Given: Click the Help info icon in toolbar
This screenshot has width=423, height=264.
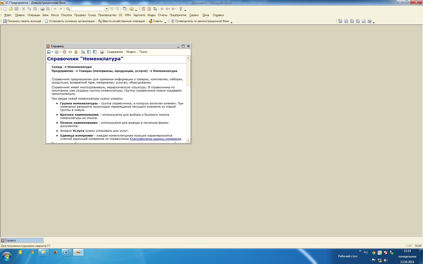Looking at the screenshot, I should click(132, 9).
